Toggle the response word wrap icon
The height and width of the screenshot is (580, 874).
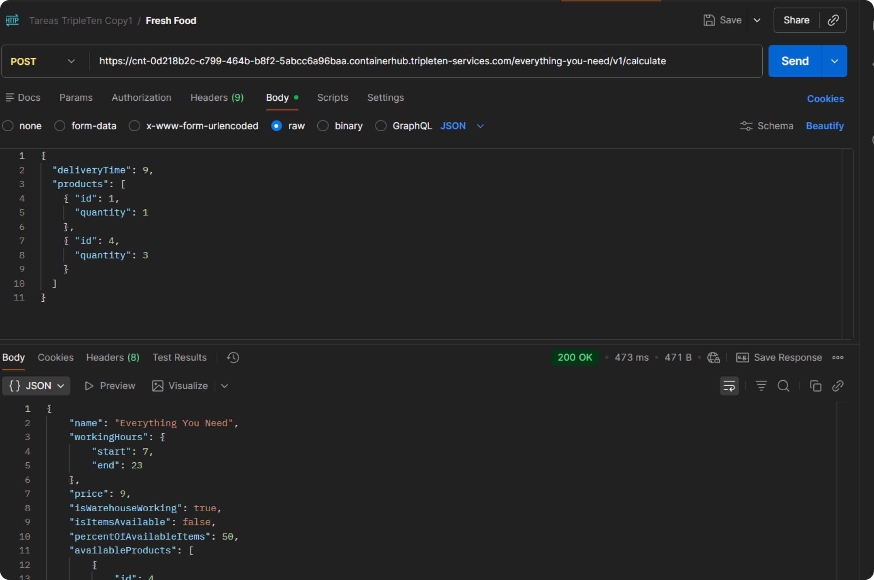click(729, 386)
